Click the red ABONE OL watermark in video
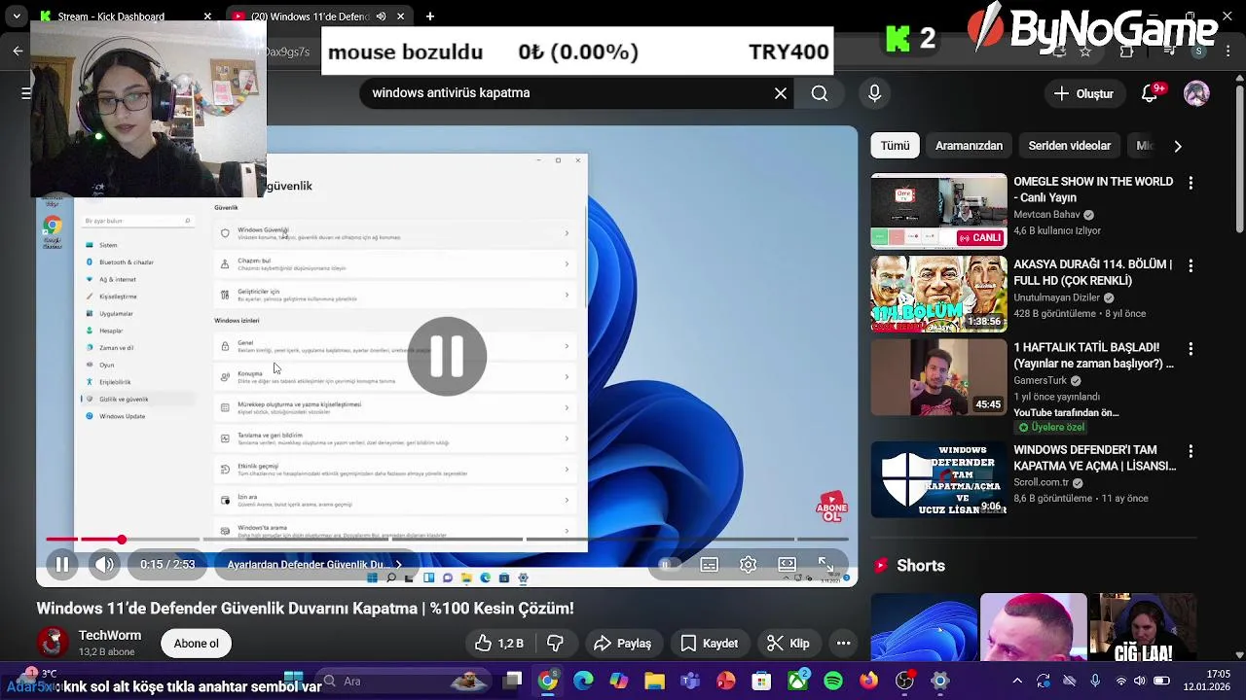This screenshot has height=700, width=1246. point(831,507)
